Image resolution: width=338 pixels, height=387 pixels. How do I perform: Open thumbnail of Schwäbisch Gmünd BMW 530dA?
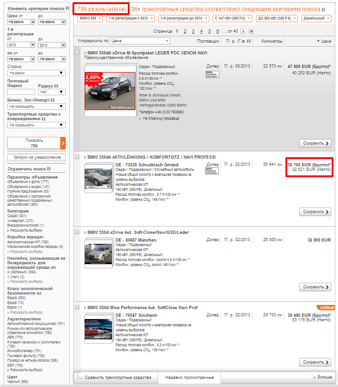(x=98, y=179)
